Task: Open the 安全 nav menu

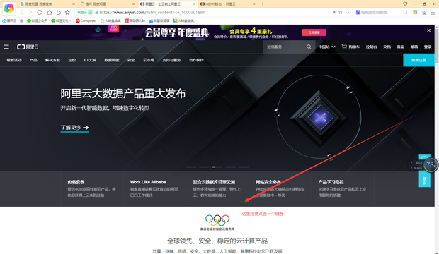Action: [131, 60]
